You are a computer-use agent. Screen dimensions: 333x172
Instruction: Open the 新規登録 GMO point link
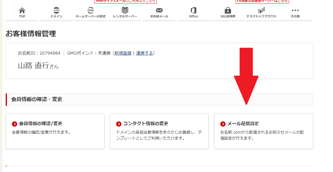pyautogui.click(x=123, y=53)
